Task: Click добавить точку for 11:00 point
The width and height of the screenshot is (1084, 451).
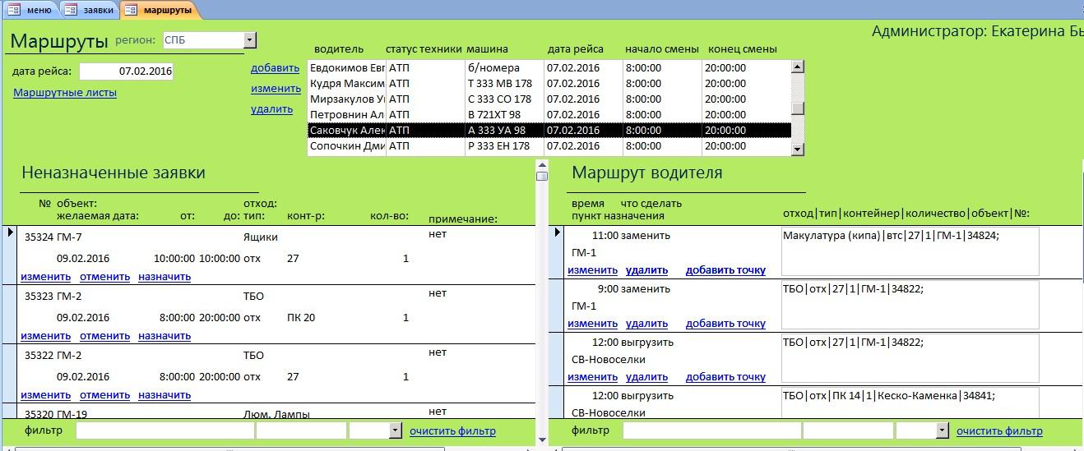Action: pyautogui.click(x=725, y=270)
